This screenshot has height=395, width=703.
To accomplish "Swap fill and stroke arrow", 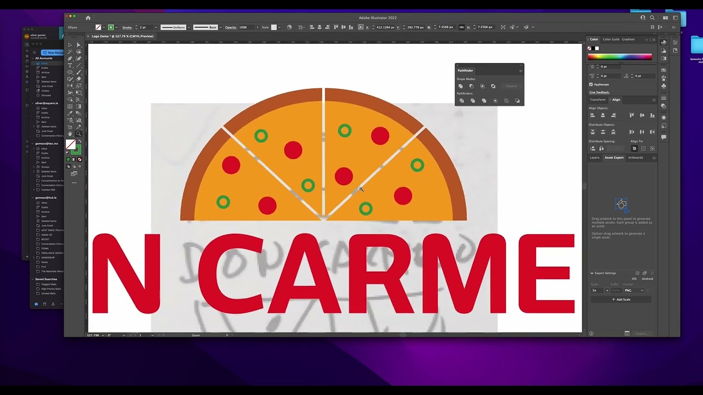I will click(80, 140).
